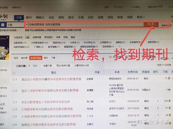Viewport: 173px width, 129px height.
Task: Advance the ad carousel with its arrow
Action: 8,49
